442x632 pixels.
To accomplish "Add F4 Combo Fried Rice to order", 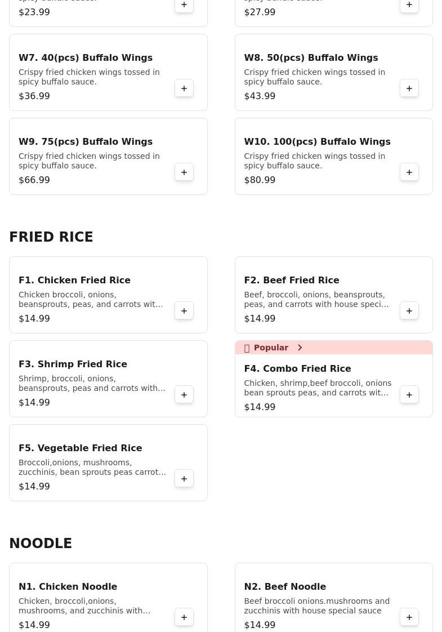I will (409, 395).
